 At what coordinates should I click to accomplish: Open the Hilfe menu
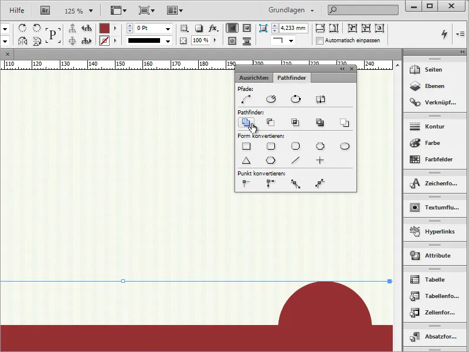(x=17, y=11)
